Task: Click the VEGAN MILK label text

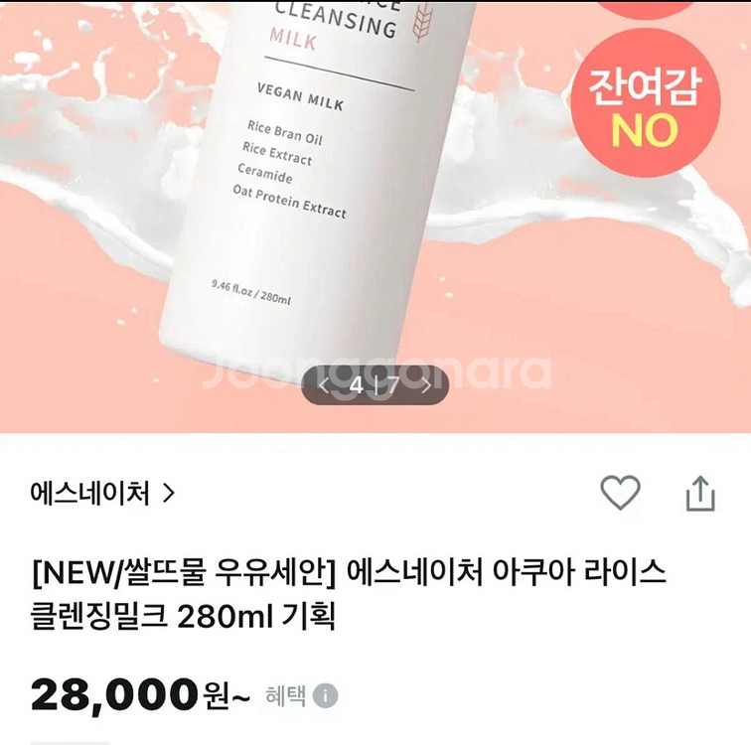Action: pos(300,97)
